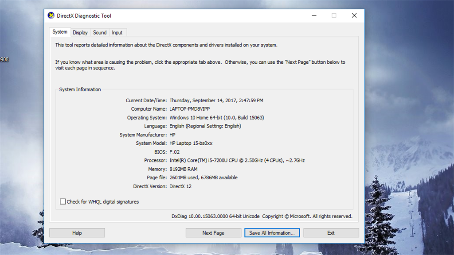The image size is (454, 255).
Task: Click the Copyright Microsoft notice text
Action: pyautogui.click(x=307, y=216)
